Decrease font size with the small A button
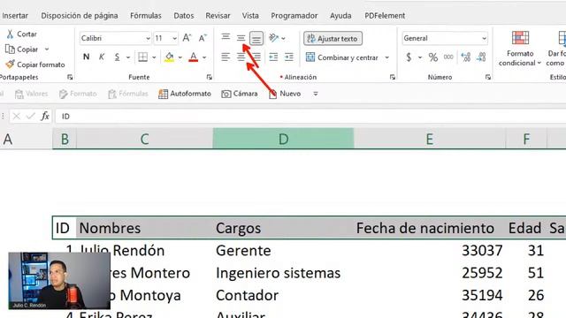The image size is (566, 318). tap(203, 38)
